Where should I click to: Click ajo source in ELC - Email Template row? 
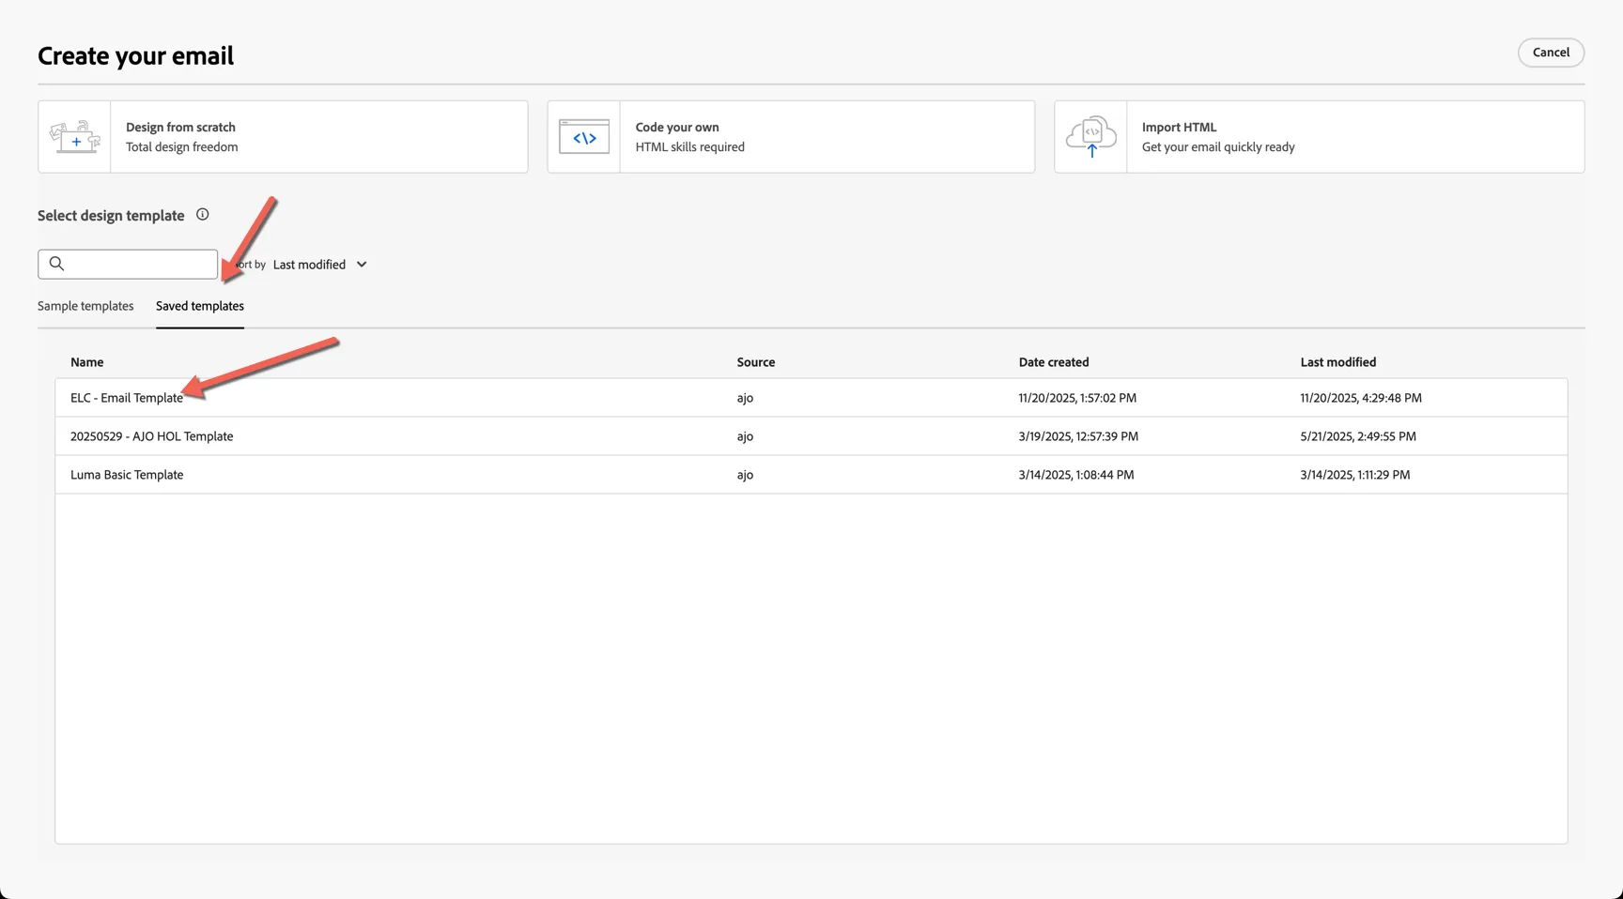[745, 398]
